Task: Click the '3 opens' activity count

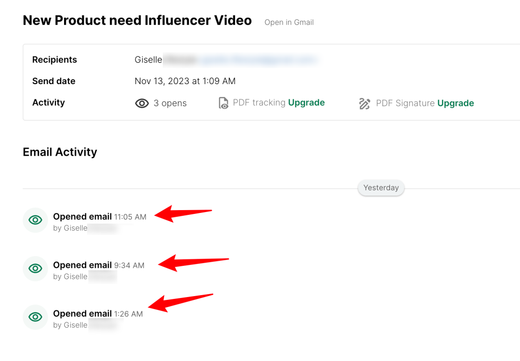Action: tap(170, 103)
